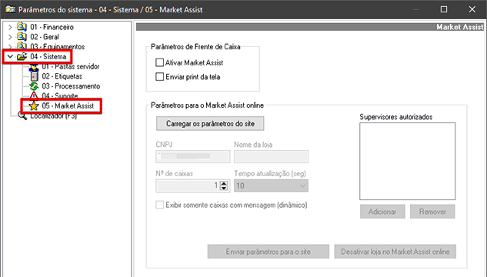Close the Parâmetros do sistema window
Viewport: 487px width, 277px height.
click(472, 9)
